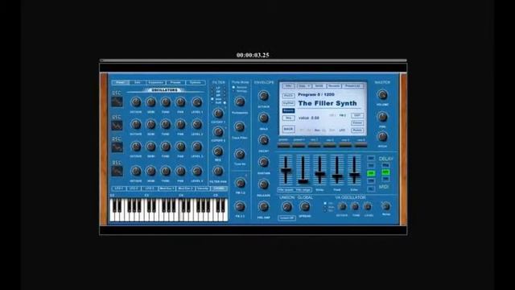Click the Vibr speed fader
The image size is (515, 290).
coord(286,170)
